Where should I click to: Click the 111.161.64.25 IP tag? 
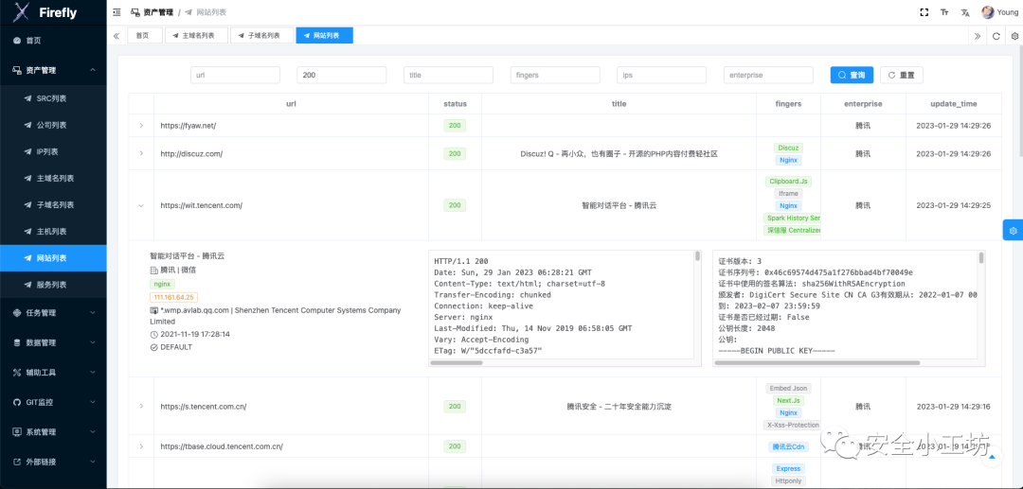coord(173,297)
